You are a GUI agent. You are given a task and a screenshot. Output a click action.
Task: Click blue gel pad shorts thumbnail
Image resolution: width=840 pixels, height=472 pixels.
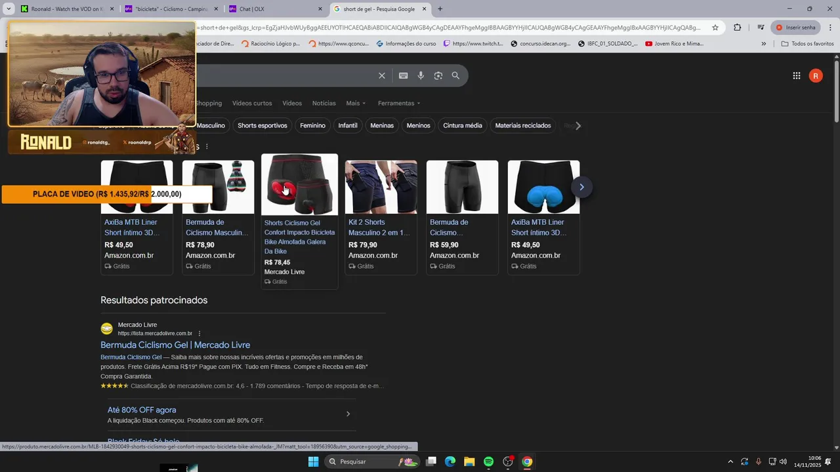point(543,187)
